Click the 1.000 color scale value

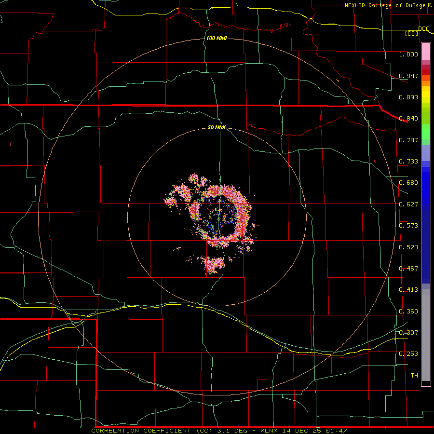pyautogui.click(x=408, y=54)
